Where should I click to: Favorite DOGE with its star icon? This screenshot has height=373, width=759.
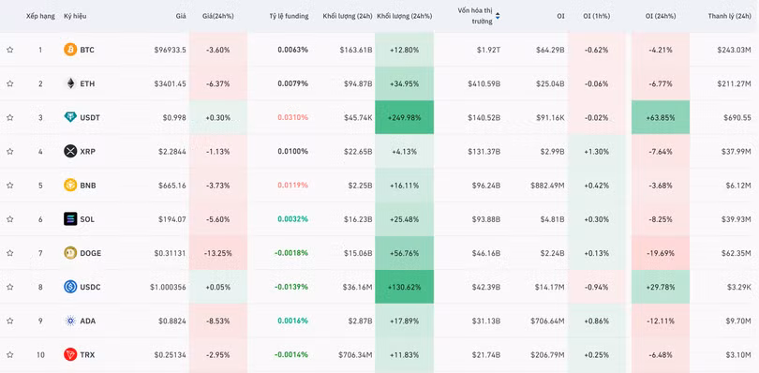9,253
